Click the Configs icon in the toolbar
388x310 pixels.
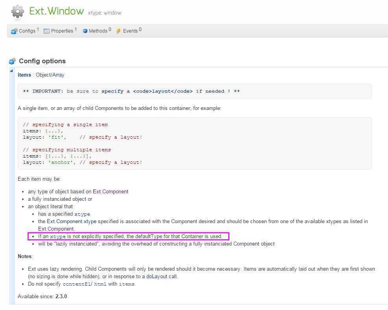click(14, 31)
